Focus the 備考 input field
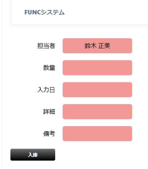 97,133
